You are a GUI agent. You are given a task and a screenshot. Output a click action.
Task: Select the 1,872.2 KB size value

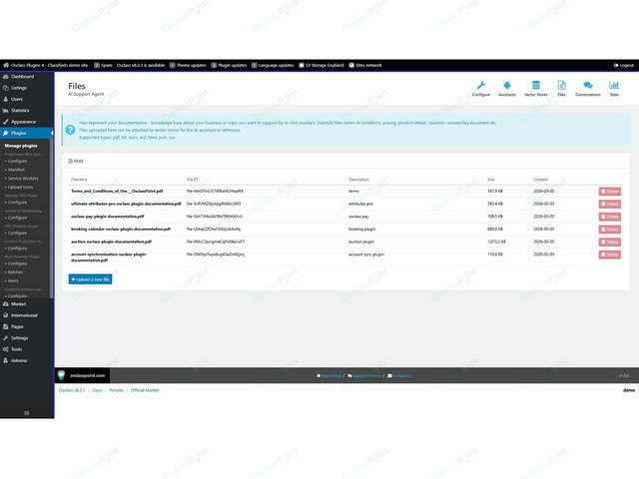[496, 241]
